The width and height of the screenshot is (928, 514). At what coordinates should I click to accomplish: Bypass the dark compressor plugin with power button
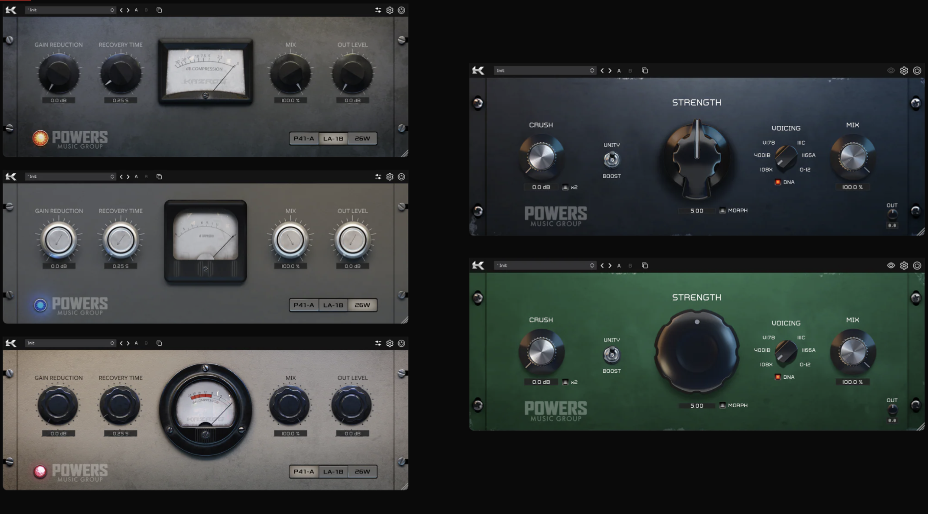point(402,10)
